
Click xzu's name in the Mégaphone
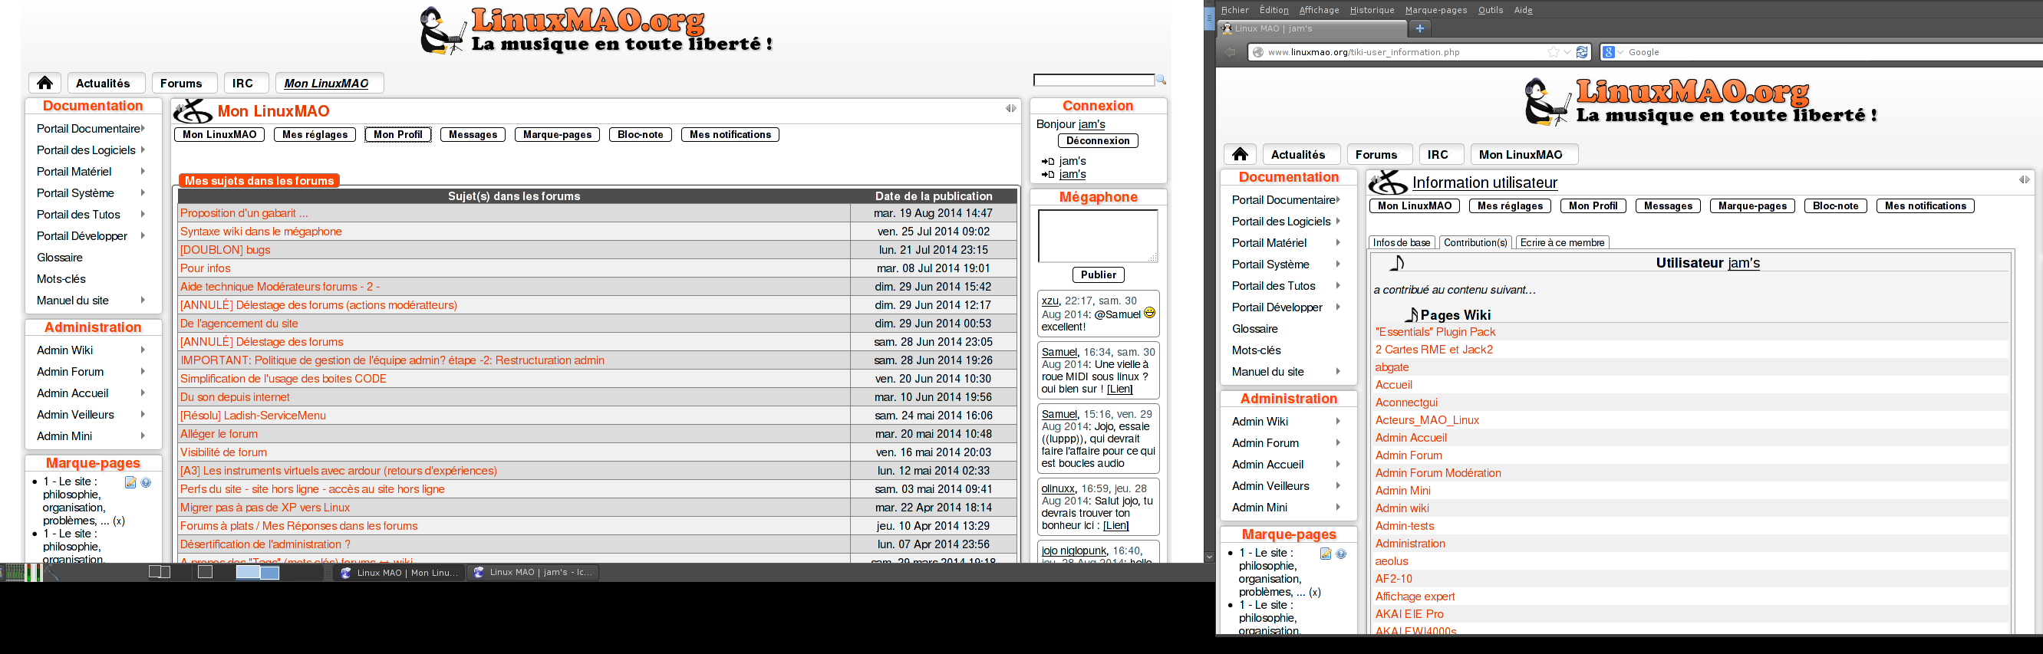coord(1050,301)
